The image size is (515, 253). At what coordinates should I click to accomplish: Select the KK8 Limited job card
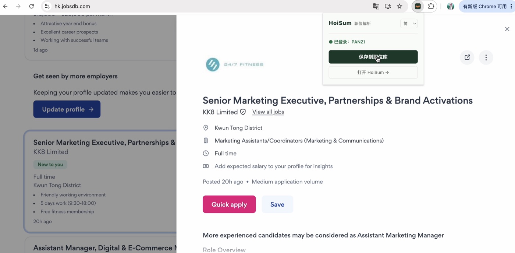100,182
